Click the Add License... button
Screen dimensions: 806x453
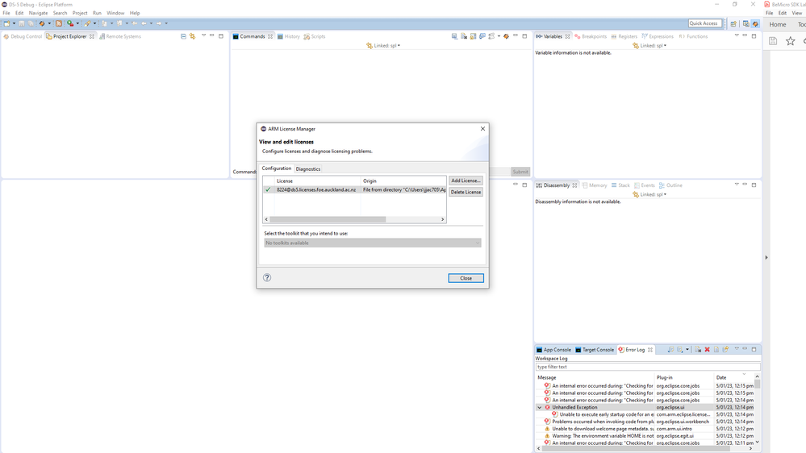[x=466, y=181]
